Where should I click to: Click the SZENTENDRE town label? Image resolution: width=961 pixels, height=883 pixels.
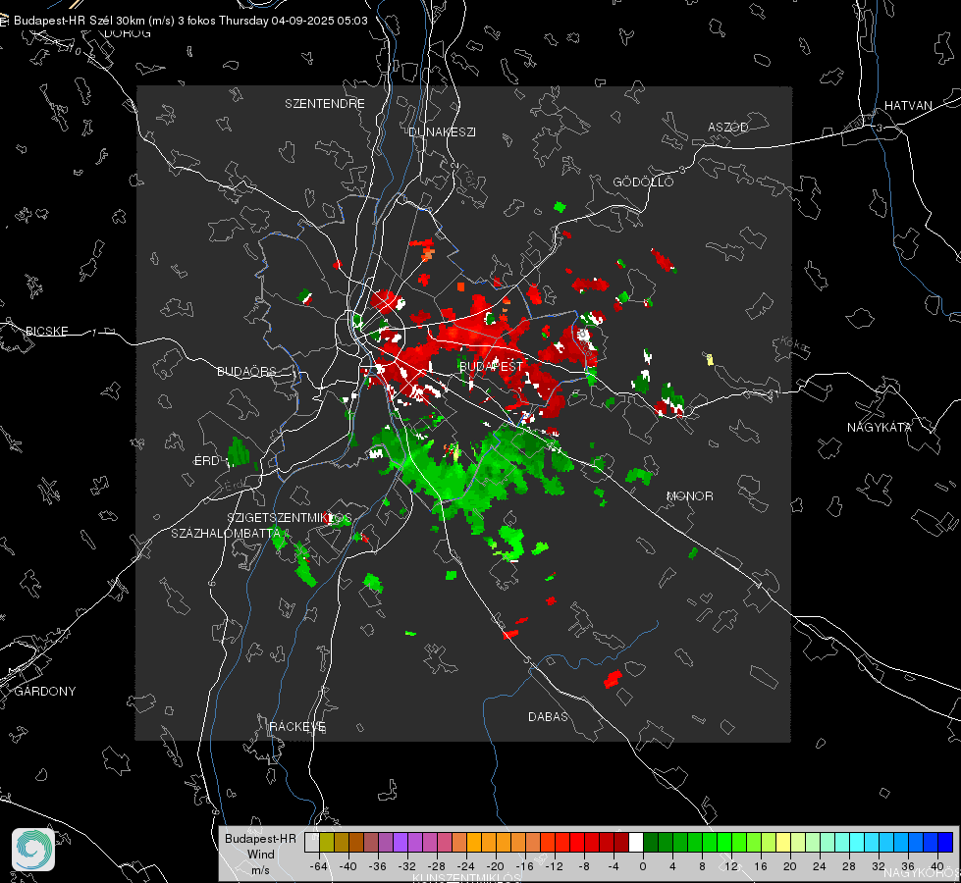click(325, 104)
